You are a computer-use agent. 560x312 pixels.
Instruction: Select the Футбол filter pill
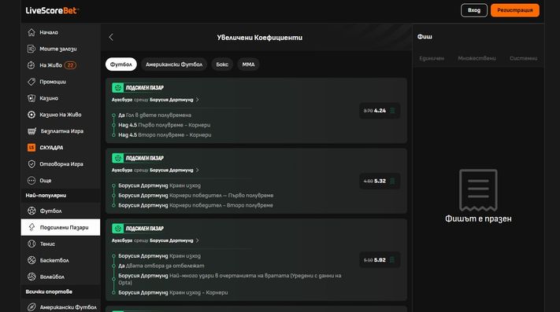[x=121, y=64]
